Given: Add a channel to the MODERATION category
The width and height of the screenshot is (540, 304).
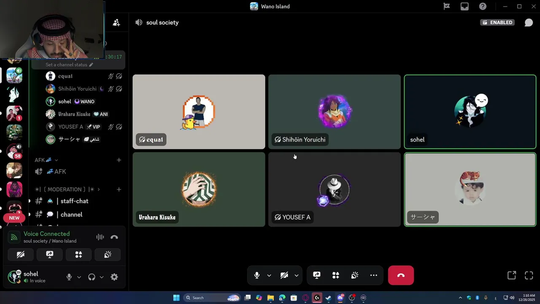Looking at the screenshot, I should tap(119, 190).
